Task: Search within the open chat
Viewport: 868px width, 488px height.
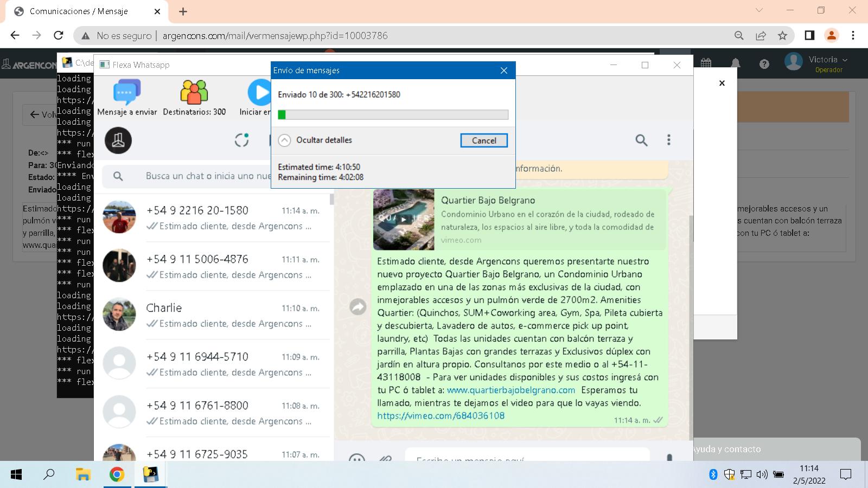Action: 641,140
